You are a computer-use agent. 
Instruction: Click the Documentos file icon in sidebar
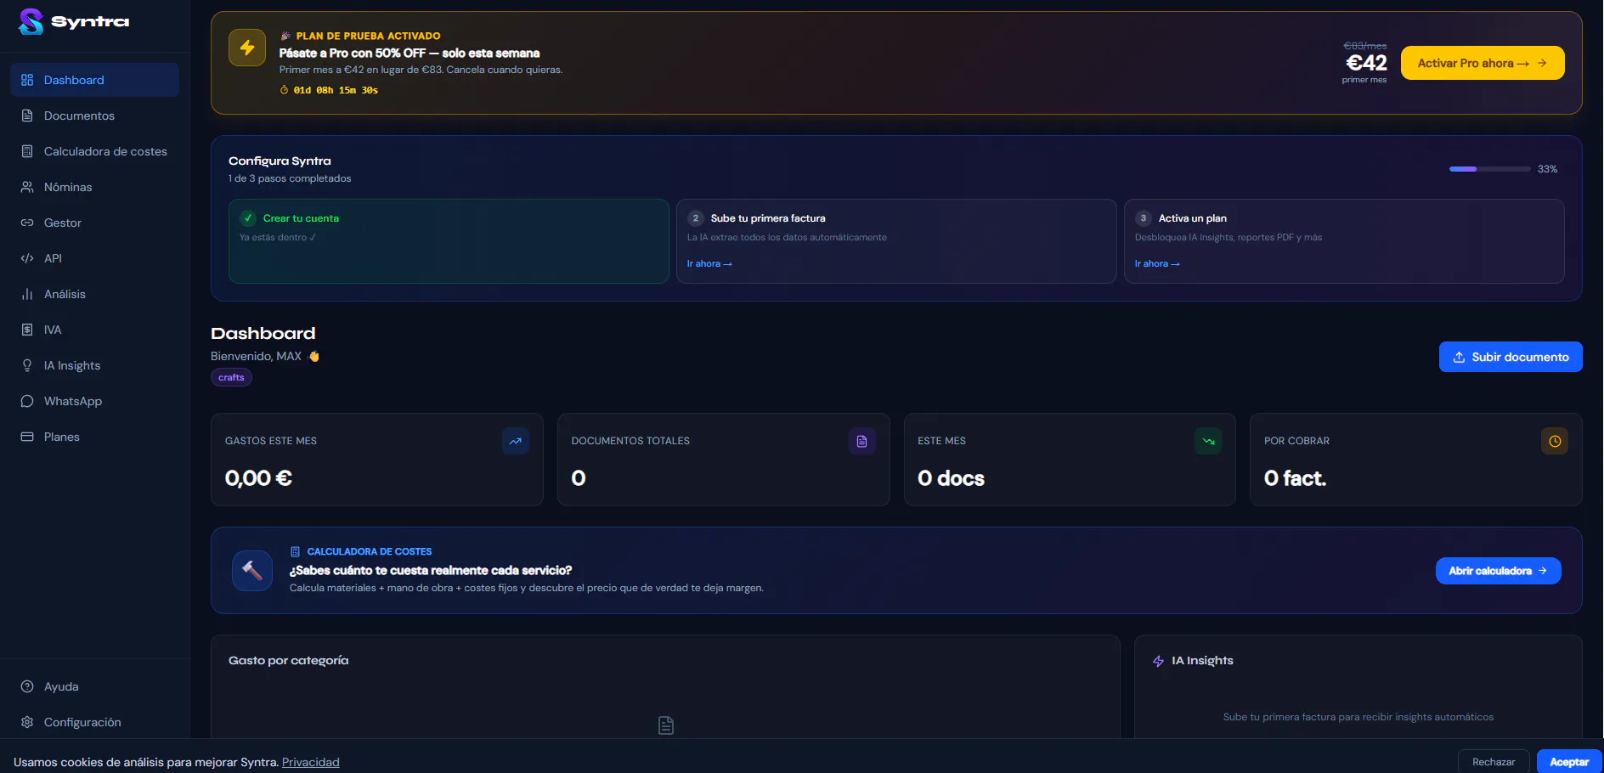point(27,116)
